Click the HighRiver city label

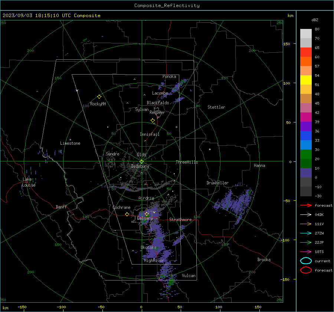154,260
